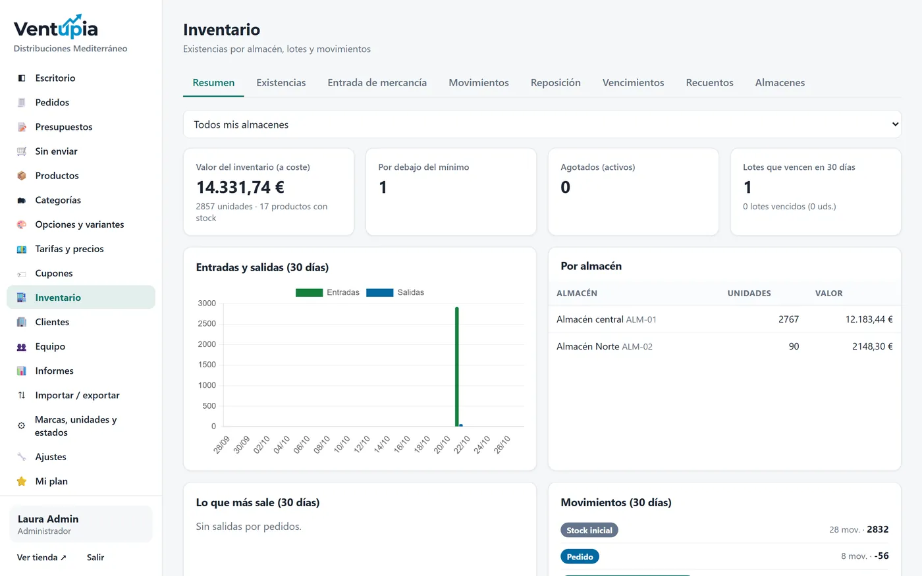Click the Cupones ticket icon
Viewport: 922px width, 576px height.
pyautogui.click(x=22, y=273)
